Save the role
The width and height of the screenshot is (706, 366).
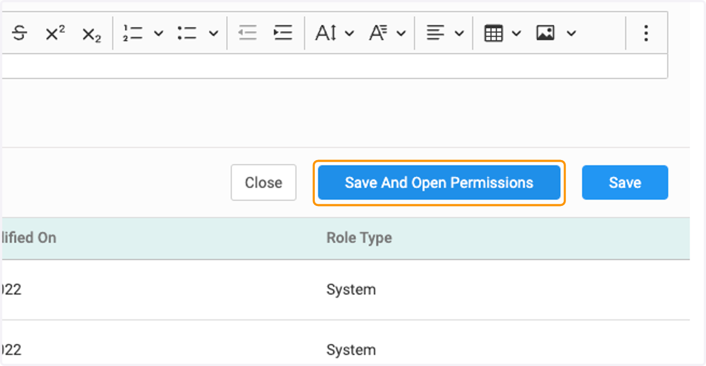coord(625,182)
